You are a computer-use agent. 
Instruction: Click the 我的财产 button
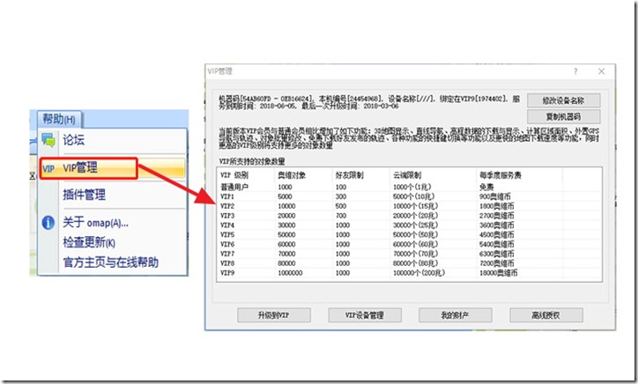[454, 314]
